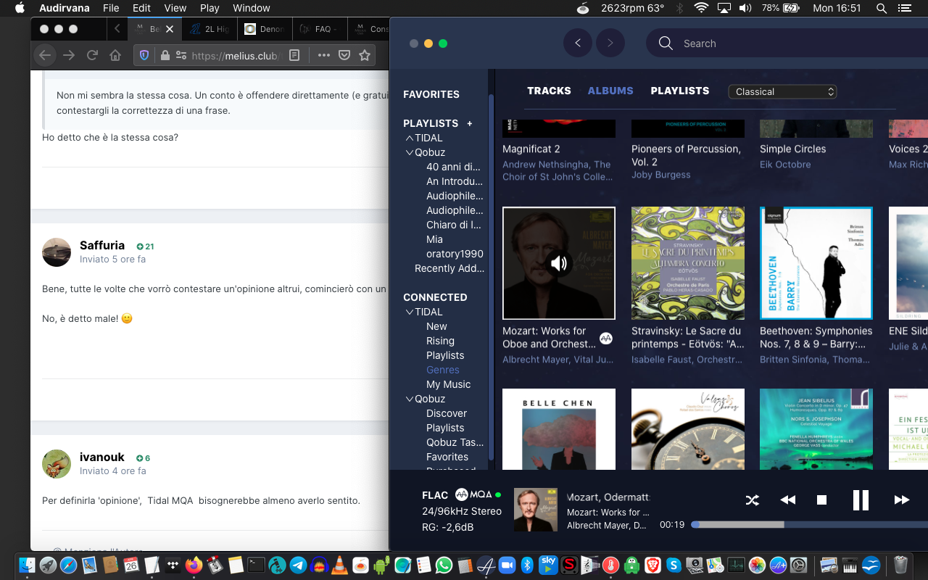Toggle reader view in Firefox address bar
928x580 pixels.
point(294,55)
